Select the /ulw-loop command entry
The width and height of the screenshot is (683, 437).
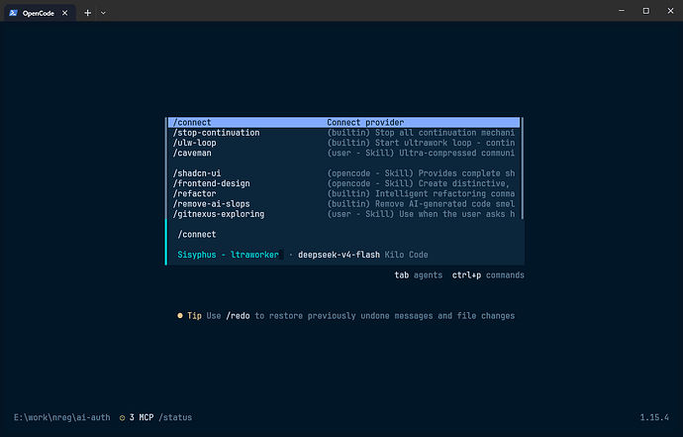tap(344, 143)
